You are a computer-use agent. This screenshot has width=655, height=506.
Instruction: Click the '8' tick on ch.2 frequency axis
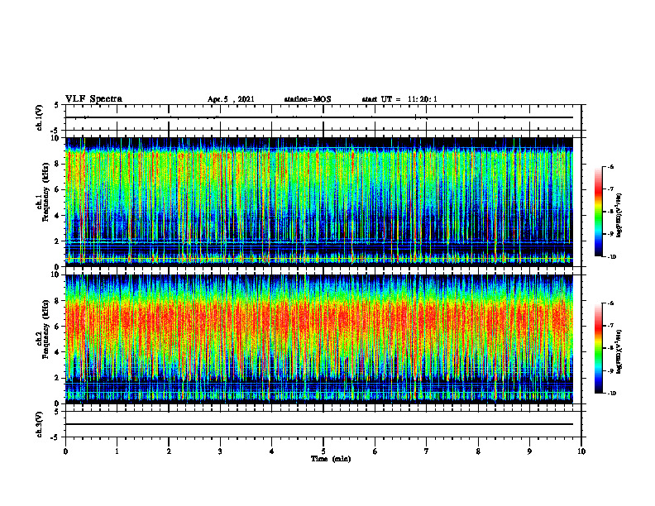tap(59, 301)
